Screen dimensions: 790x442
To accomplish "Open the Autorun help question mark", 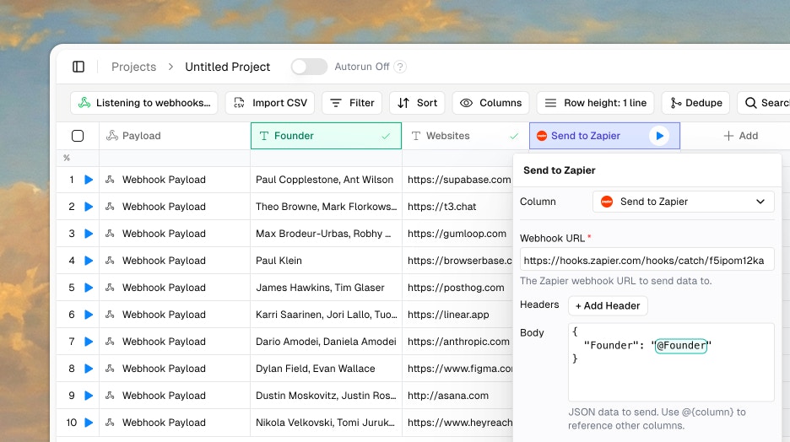I will (x=400, y=67).
